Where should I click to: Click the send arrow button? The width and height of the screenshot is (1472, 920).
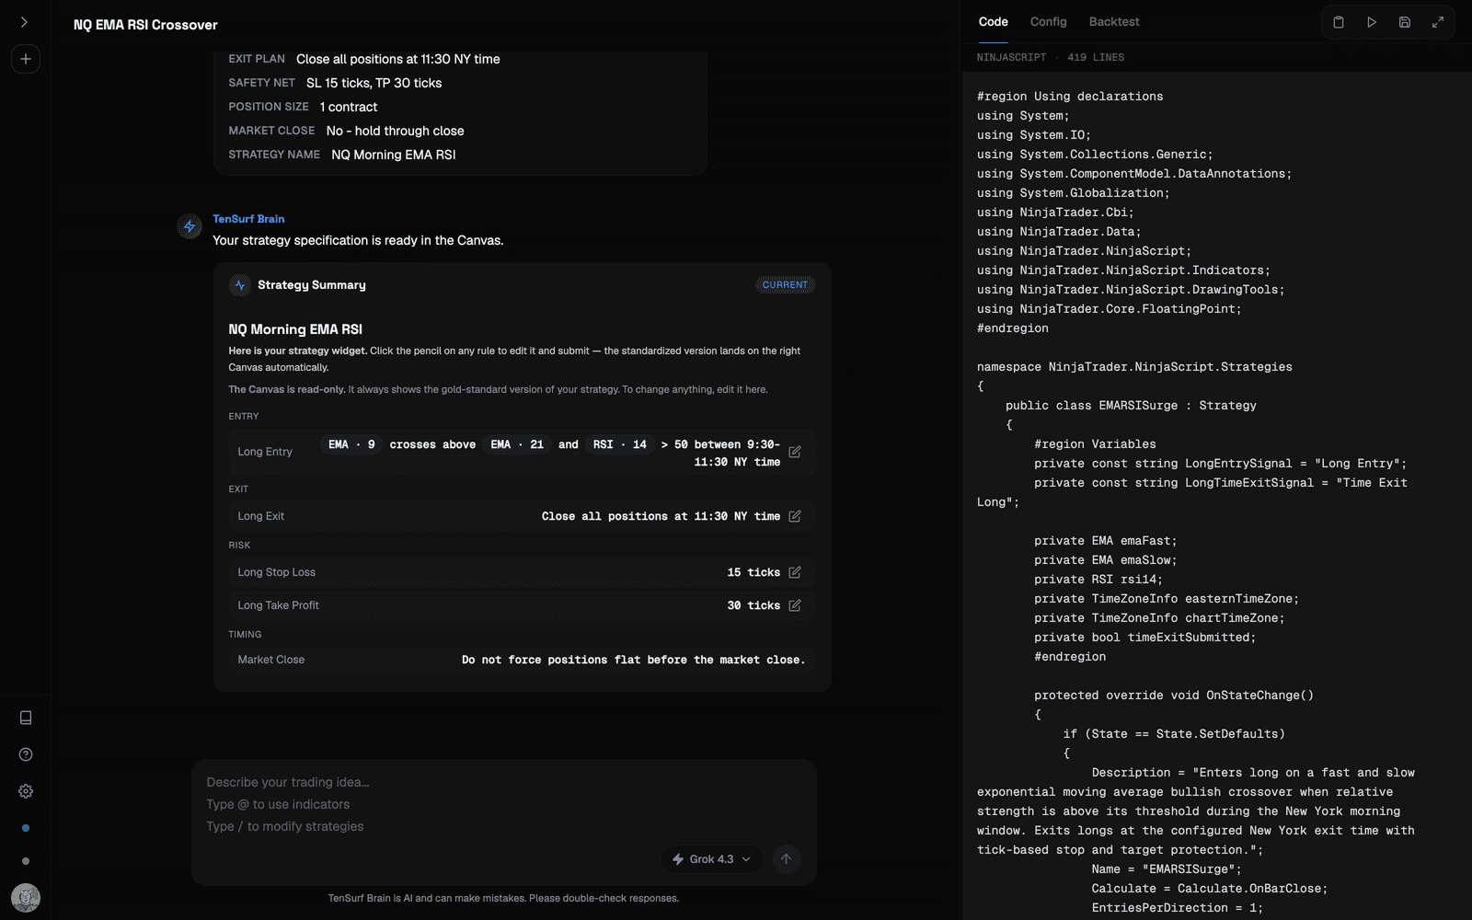click(786, 859)
